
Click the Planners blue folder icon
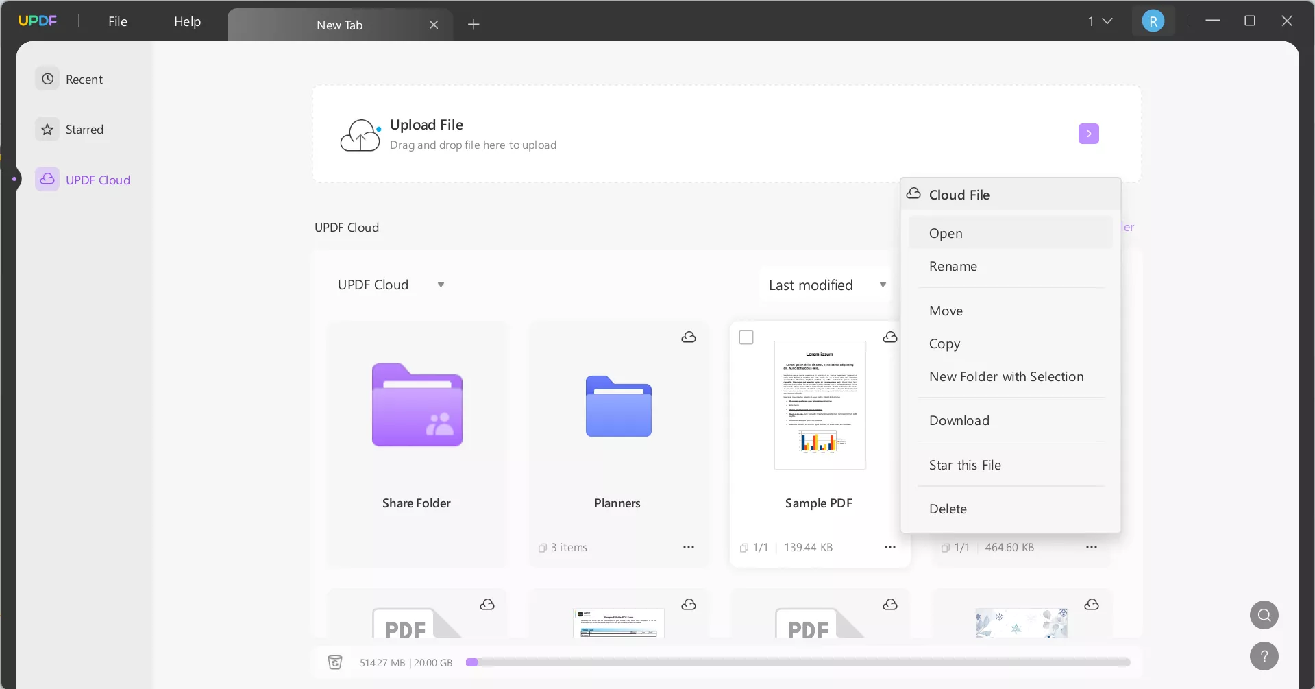coord(619,406)
